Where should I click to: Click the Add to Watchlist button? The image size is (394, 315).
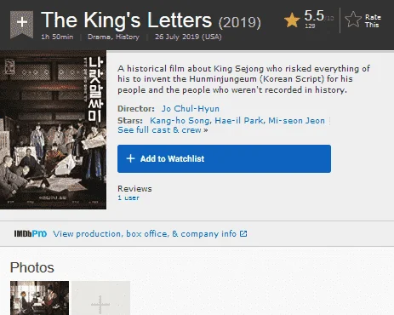coord(224,158)
